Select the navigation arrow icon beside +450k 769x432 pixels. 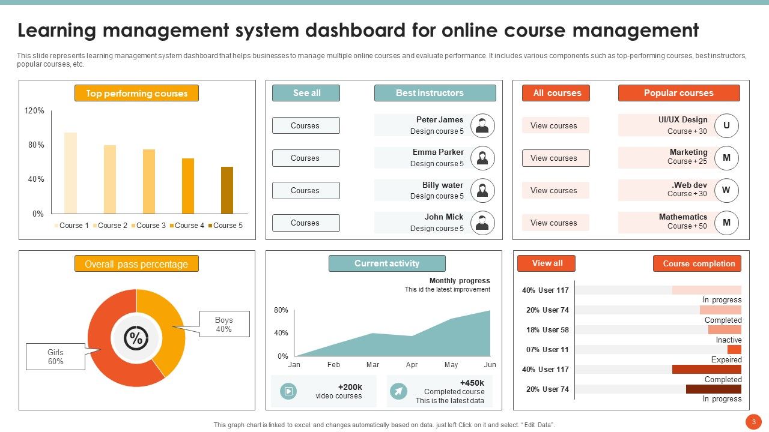tap(399, 391)
